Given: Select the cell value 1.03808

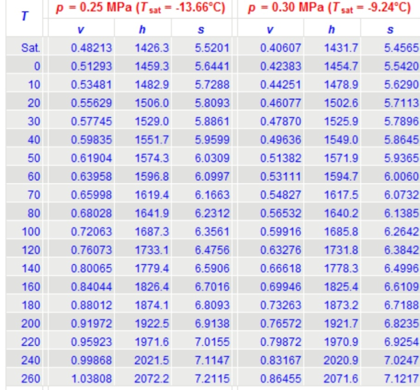Looking at the screenshot, I should (91, 379).
